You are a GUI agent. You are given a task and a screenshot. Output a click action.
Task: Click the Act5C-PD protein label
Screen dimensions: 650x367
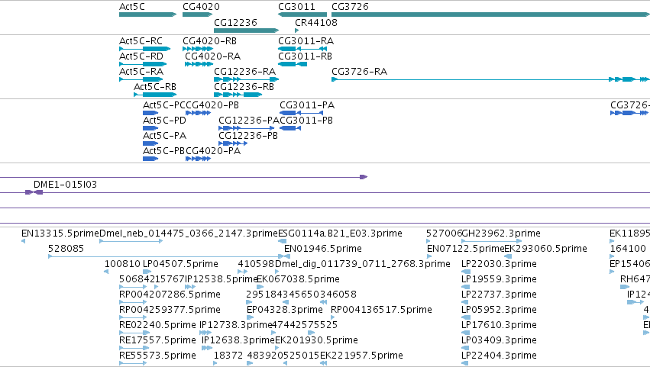[x=164, y=121]
